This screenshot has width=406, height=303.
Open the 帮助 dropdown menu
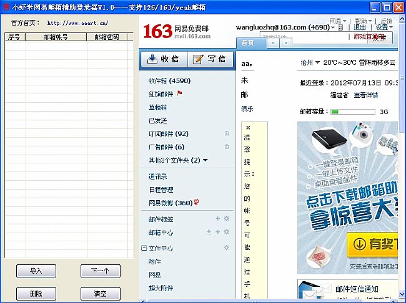pos(364,21)
